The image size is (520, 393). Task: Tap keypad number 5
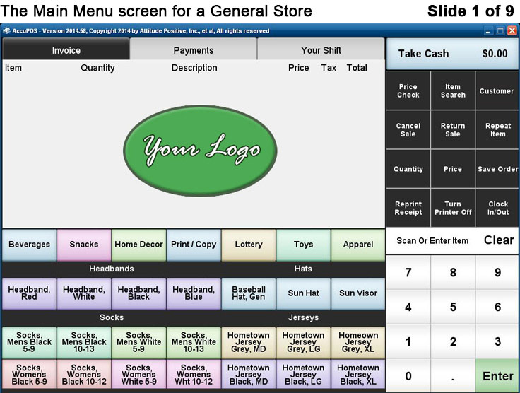(453, 307)
